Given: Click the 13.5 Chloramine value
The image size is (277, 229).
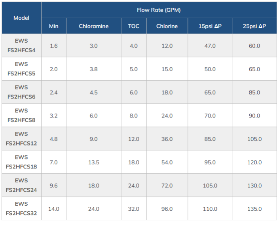Looking at the screenshot, I should pyautogui.click(x=93, y=163).
